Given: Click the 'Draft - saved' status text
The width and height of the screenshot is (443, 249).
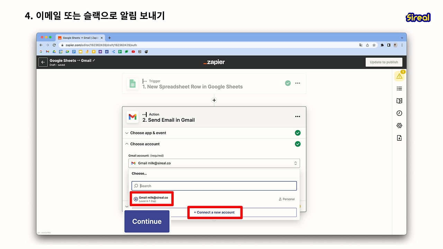Looking at the screenshot, I should [57, 65].
